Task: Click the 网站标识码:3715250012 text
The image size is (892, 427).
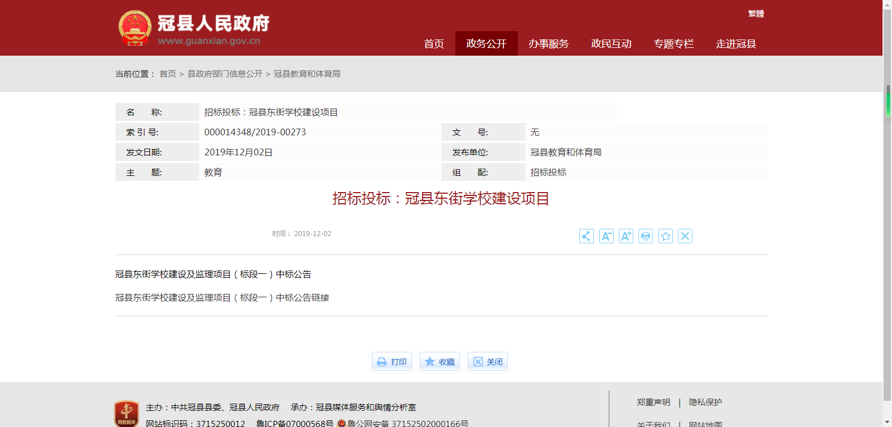Action: tap(196, 424)
